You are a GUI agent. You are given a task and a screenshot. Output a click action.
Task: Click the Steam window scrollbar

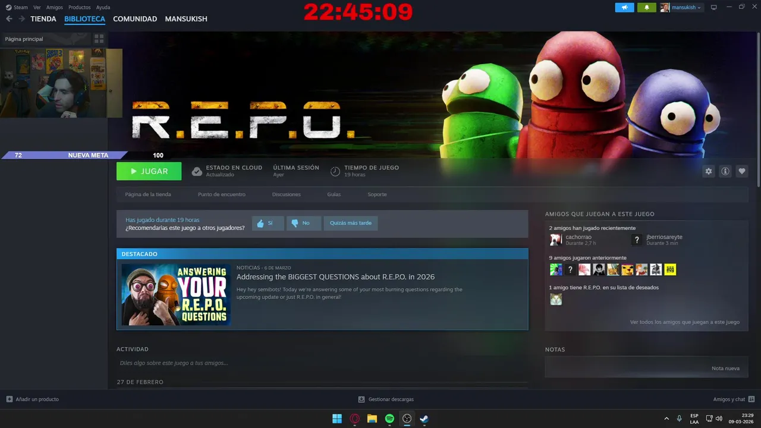758,110
